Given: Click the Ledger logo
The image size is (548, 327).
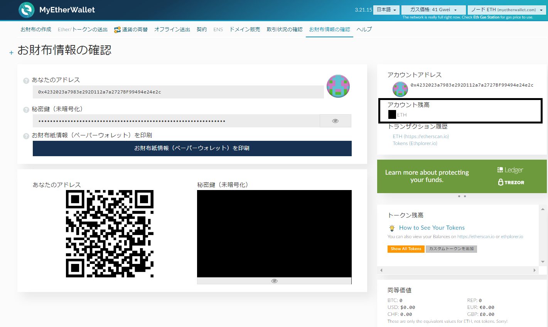Looking at the screenshot, I should [x=510, y=170].
